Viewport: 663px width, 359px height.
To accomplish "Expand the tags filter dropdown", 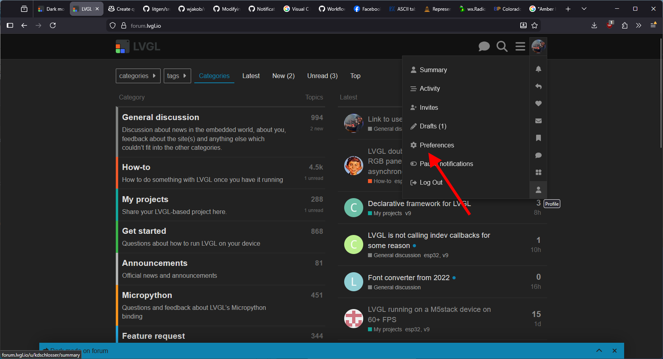I will (177, 76).
